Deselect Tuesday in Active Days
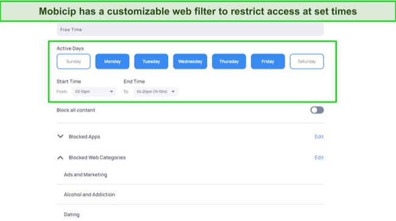The height and width of the screenshot is (221, 396). coord(151,61)
